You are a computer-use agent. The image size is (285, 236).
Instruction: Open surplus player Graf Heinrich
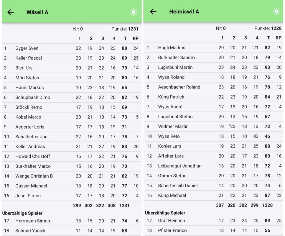(172, 220)
